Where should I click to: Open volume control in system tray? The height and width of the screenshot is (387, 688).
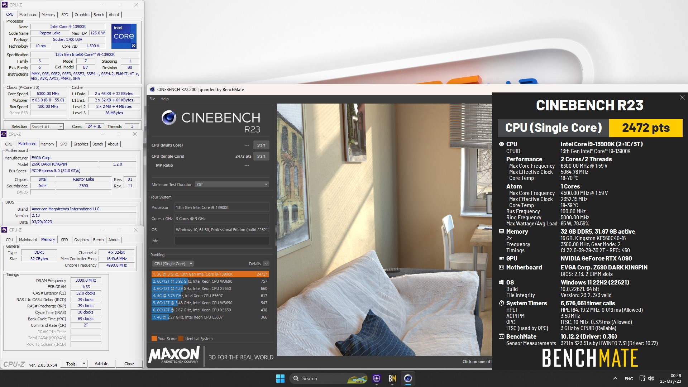click(x=651, y=378)
